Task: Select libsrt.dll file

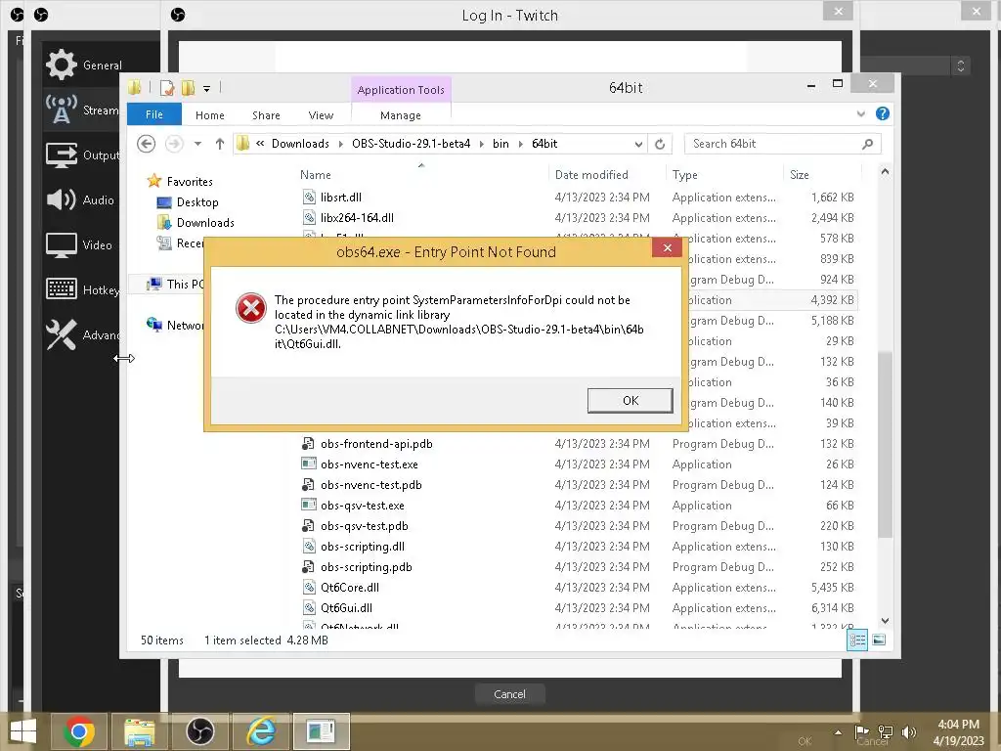Action: pos(341,198)
